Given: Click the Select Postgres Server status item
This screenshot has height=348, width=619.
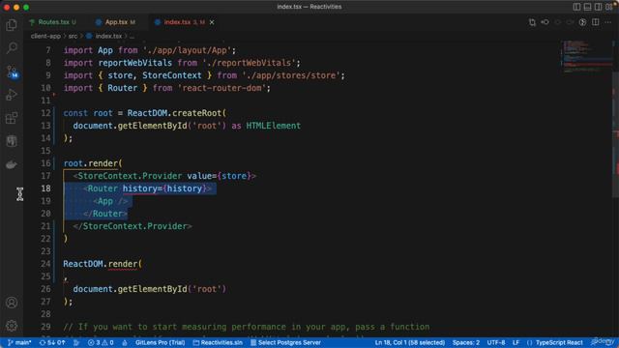Looking at the screenshot, I should 286,342.
